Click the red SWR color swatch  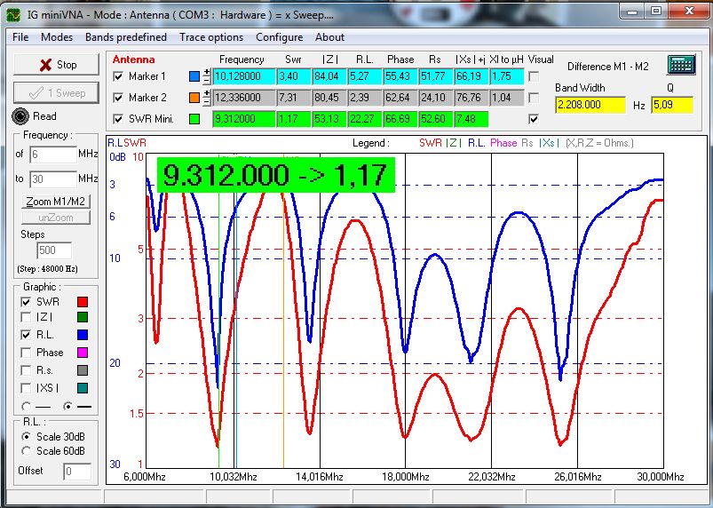(x=83, y=303)
